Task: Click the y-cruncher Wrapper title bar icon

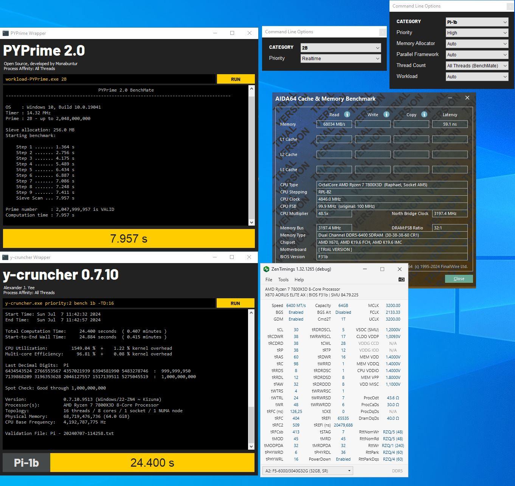Action: (x=5, y=257)
